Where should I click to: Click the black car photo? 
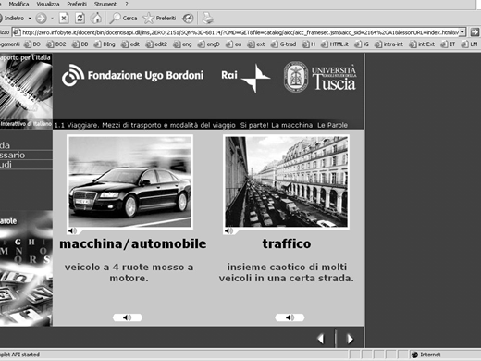(x=129, y=181)
